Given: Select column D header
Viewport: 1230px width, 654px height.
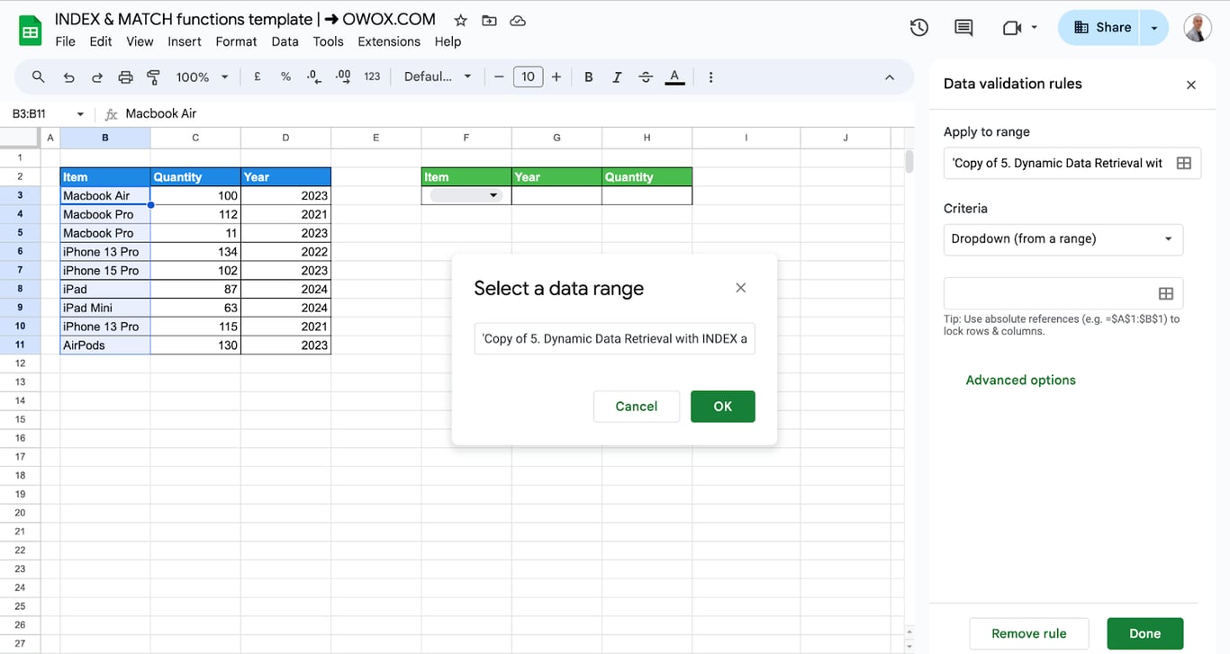Looking at the screenshot, I should 285,138.
